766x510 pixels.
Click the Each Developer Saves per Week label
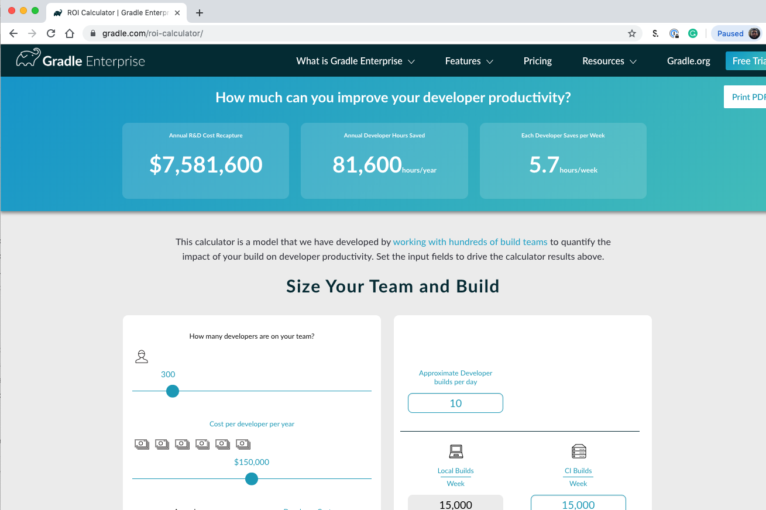(x=563, y=136)
